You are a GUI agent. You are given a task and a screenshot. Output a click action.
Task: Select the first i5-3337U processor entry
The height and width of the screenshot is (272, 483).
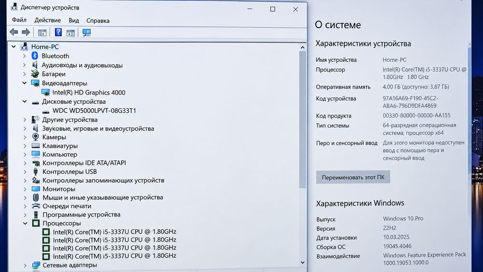pos(114,231)
